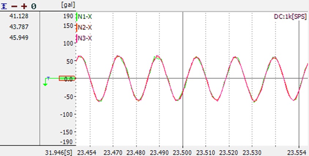Click the green N1-X color bar

77,16
